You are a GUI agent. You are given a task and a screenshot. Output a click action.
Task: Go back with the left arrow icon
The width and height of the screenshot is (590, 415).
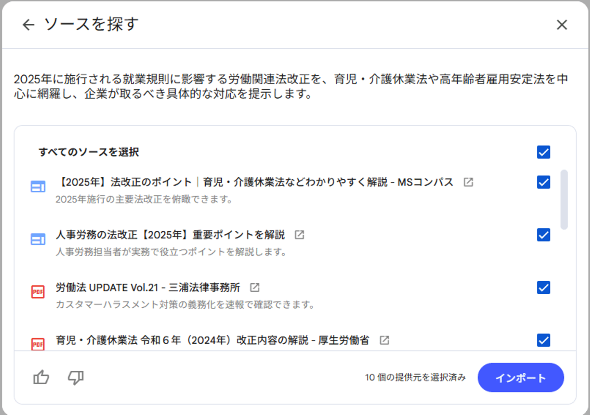(28, 25)
